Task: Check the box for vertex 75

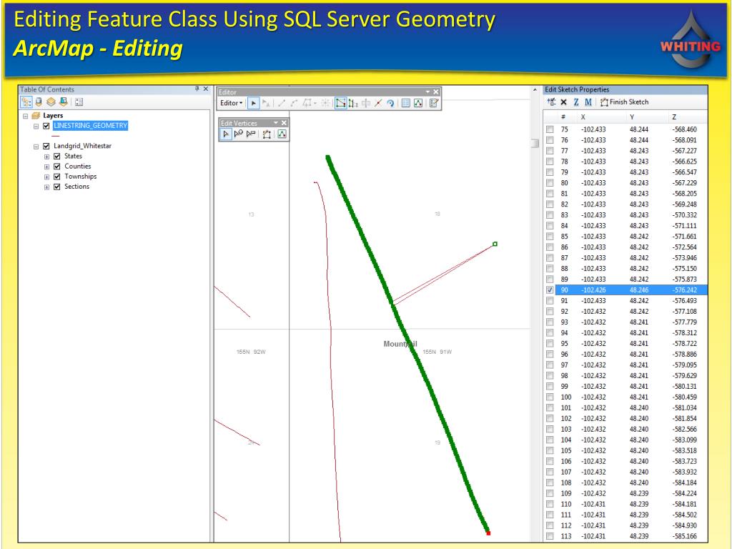Action: pyautogui.click(x=550, y=129)
